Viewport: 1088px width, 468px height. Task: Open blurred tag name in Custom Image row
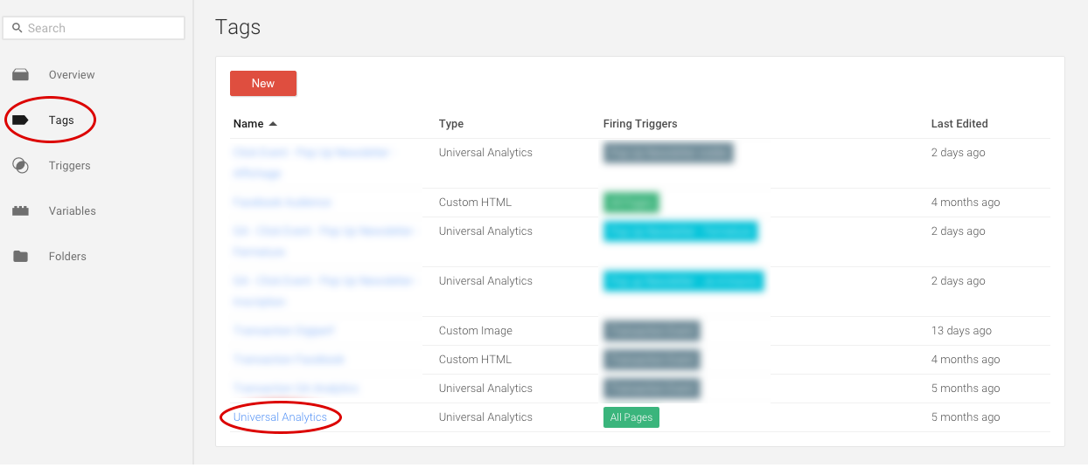coord(283,331)
